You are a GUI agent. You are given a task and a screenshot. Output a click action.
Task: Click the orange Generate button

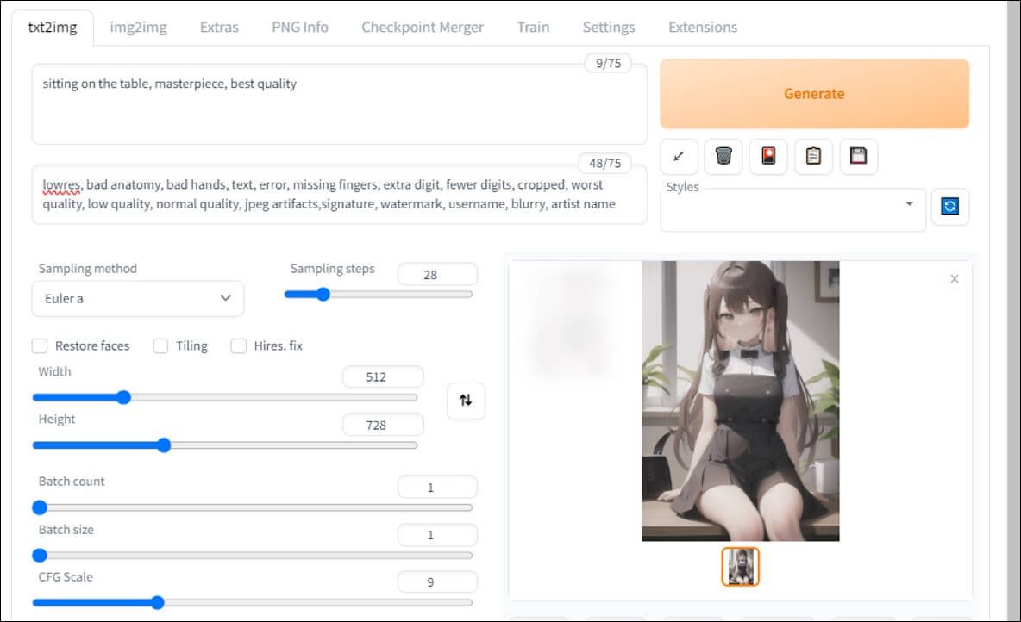click(815, 94)
